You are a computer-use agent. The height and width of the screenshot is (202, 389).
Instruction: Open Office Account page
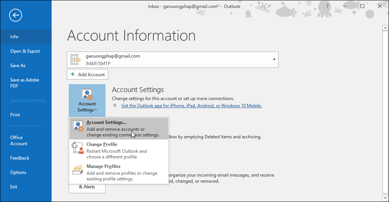[x=19, y=141]
